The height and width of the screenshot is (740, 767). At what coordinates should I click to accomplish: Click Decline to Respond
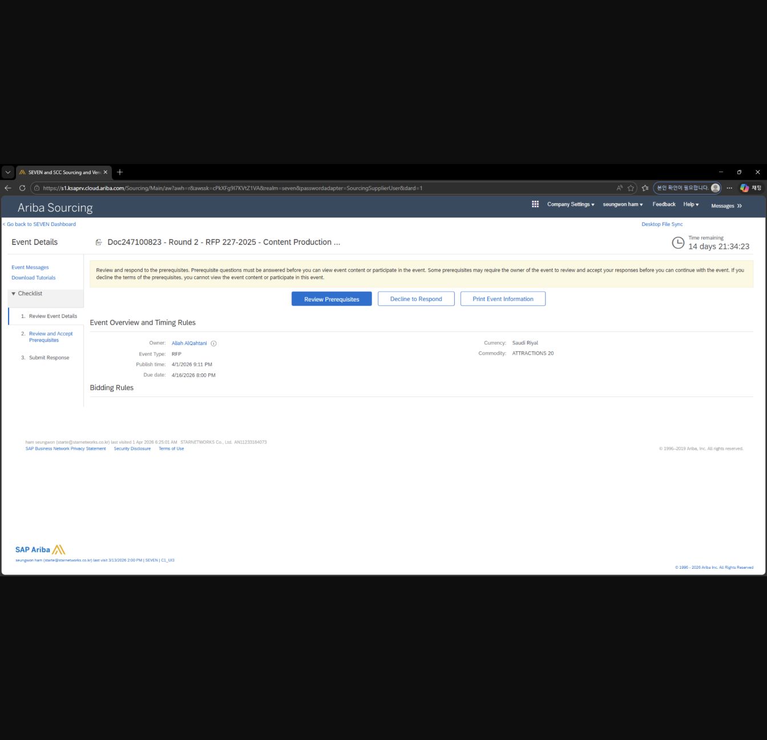[416, 299]
